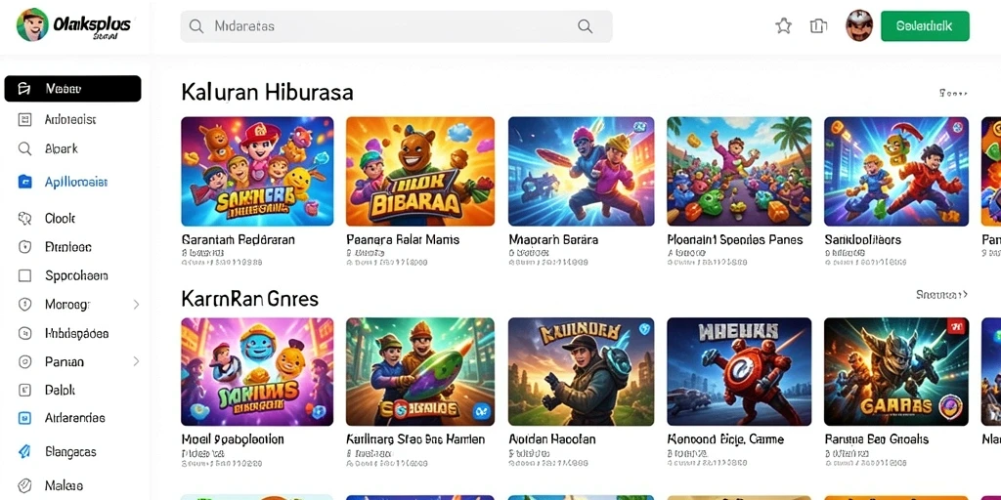Click blue badge on Karllnarg Stao thumbnail
Image resolution: width=1001 pixels, height=500 pixels.
[479, 413]
